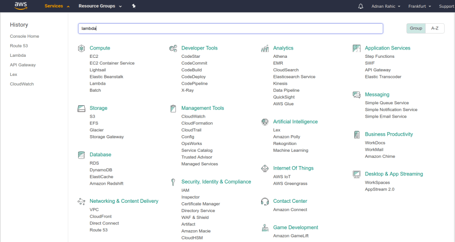Screen dimensions: 455x242
Task: Open the notifications bell icon
Action: tap(360, 6)
